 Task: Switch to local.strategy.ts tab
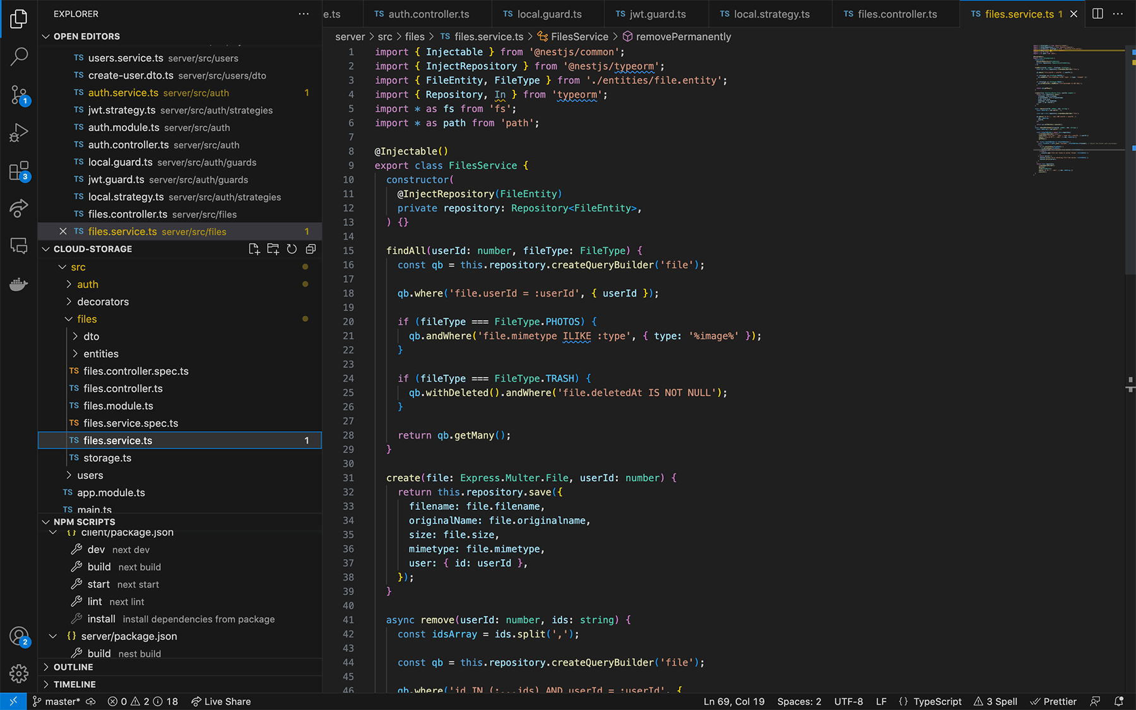click(771, 14)
